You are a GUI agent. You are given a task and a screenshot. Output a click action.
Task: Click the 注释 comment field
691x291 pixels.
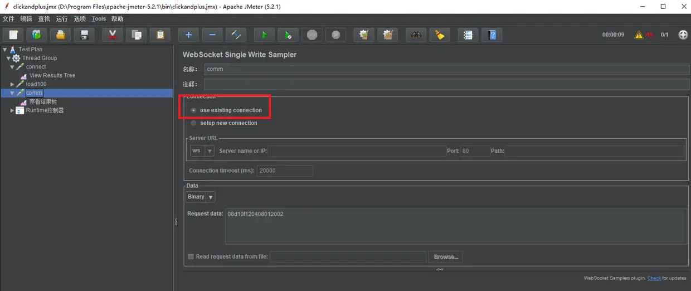click(447, 84)
